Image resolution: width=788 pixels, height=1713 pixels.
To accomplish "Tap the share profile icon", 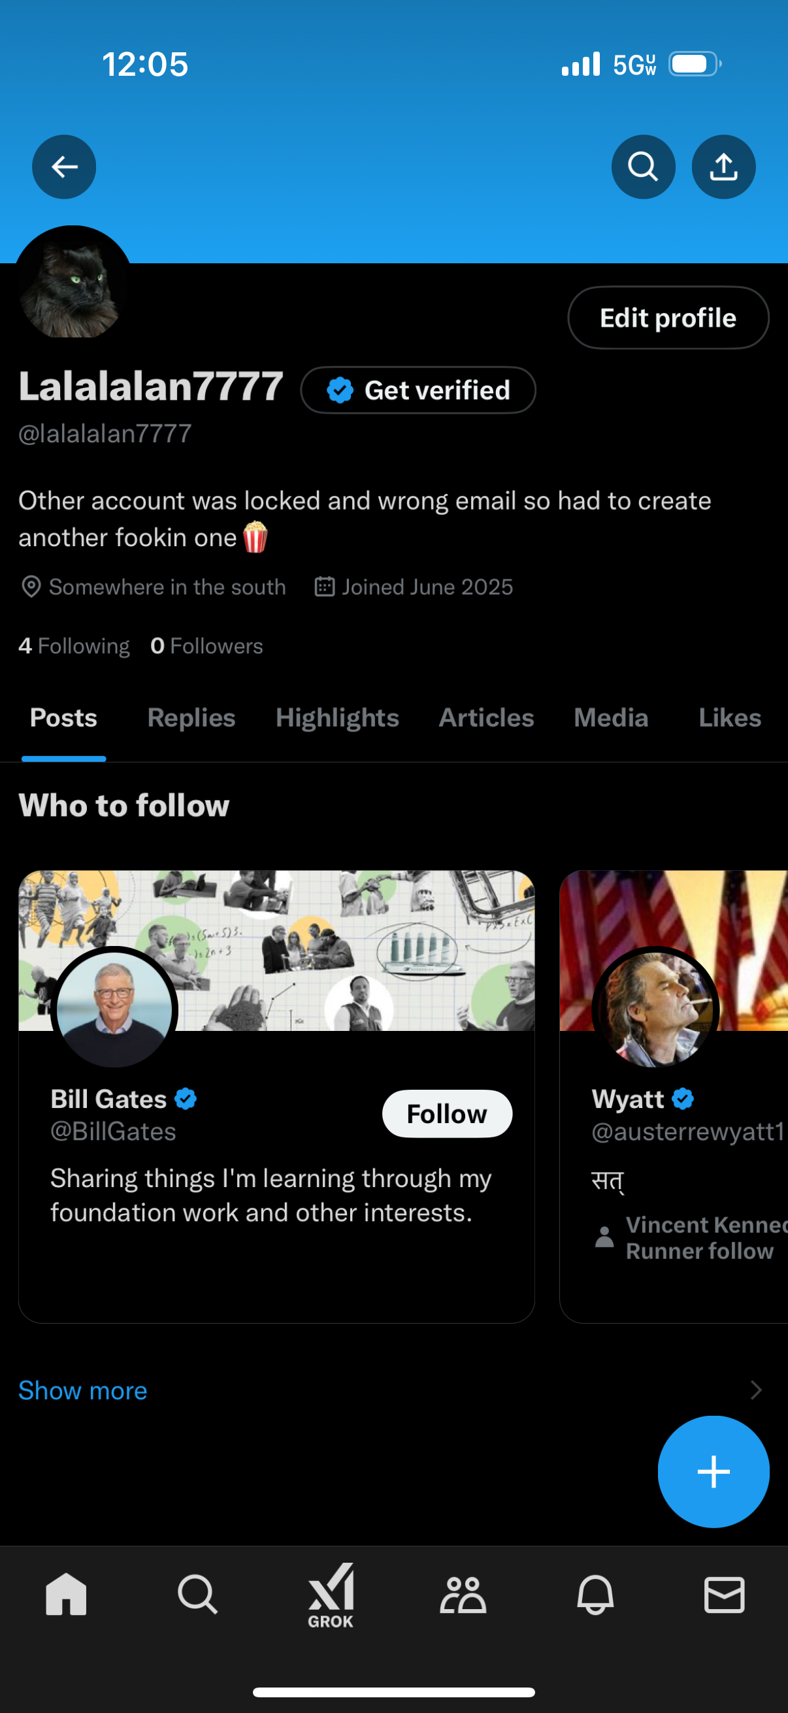I will tap(723, 166).
